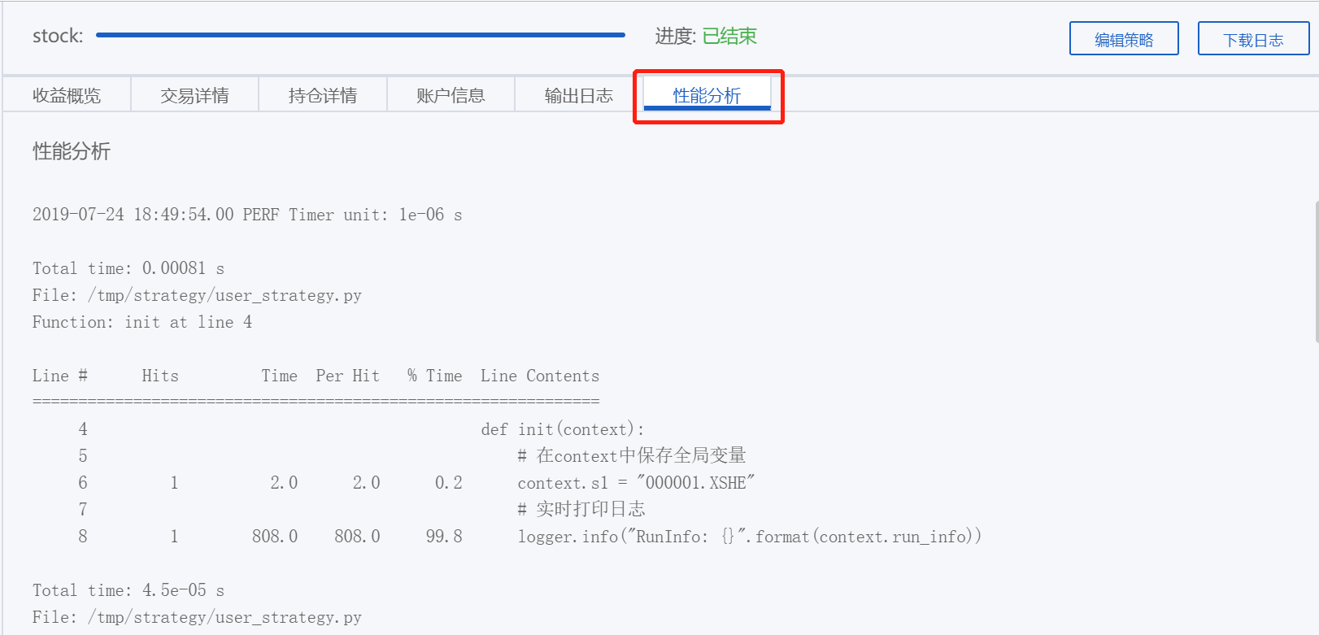Click the Function: init at line 4 text
1319x635 pixels.
click(141, 322)
